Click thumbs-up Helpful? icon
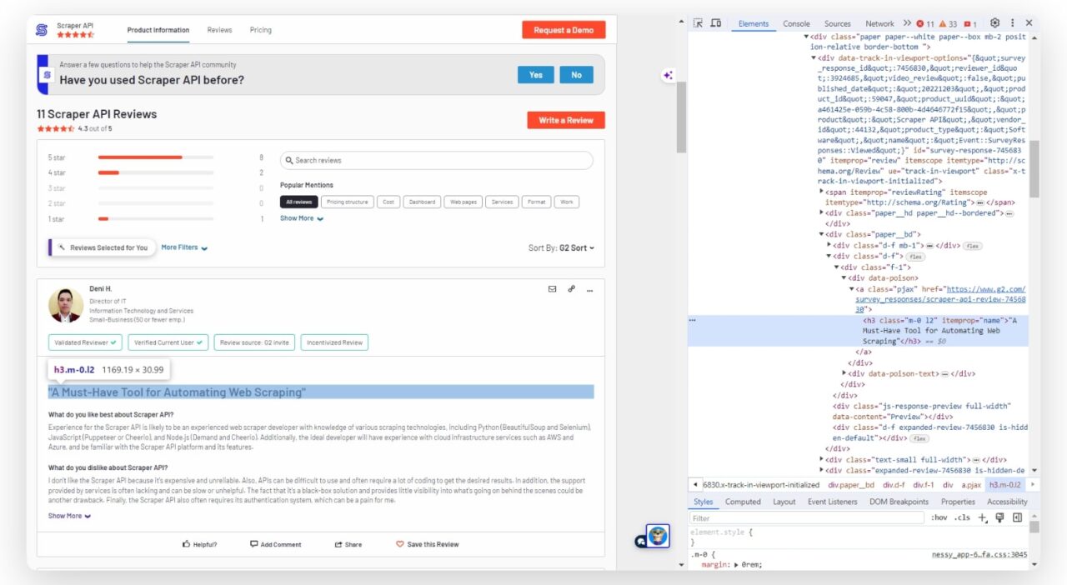This screenshot has height=585, width=1067. click(x=187, y=544)
